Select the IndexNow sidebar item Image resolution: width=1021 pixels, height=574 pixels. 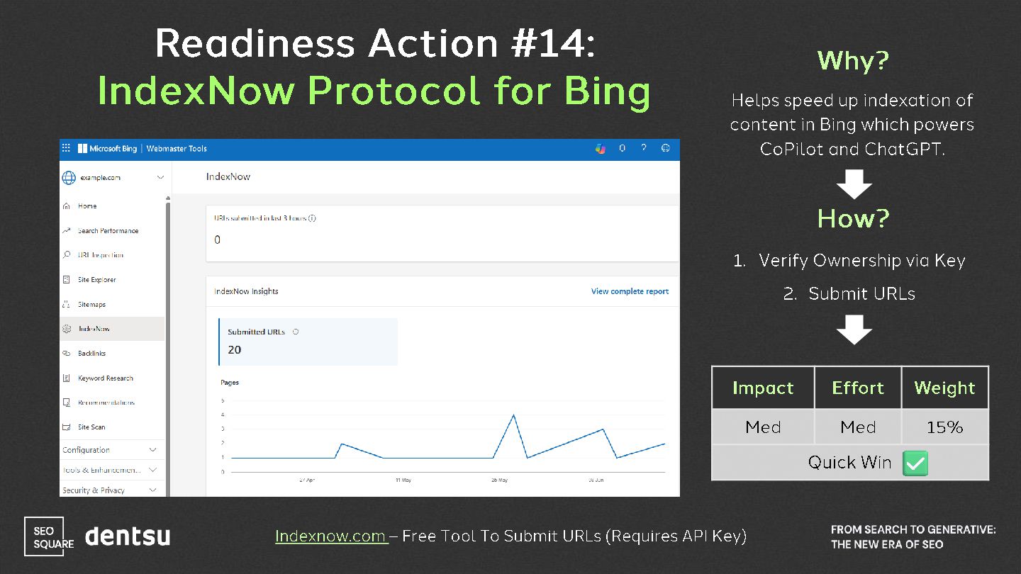[x=112, y=329]
